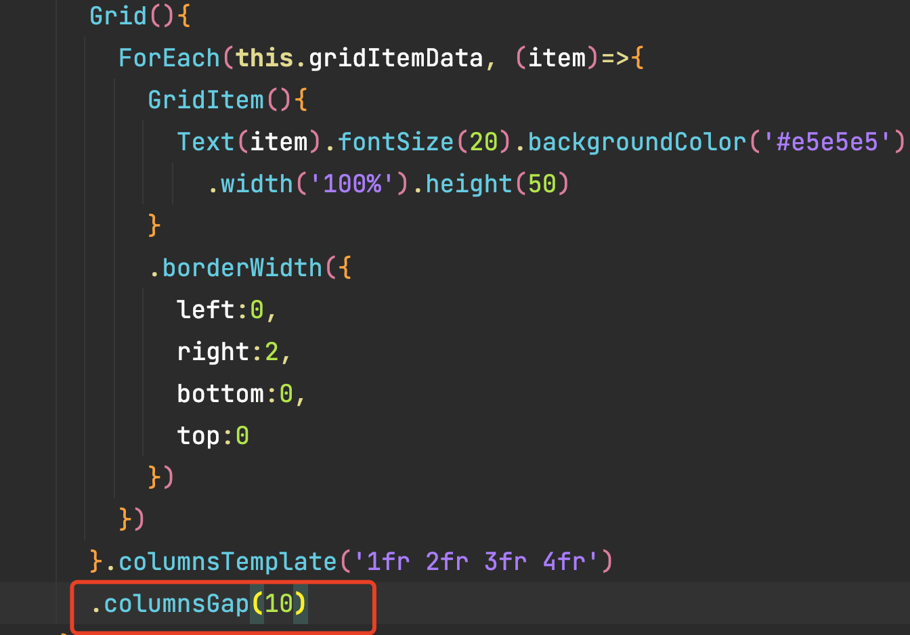Click the bottom property line

click(242, 393)
